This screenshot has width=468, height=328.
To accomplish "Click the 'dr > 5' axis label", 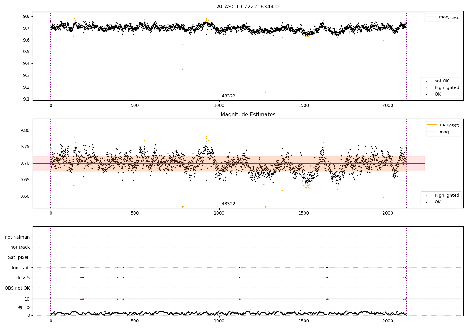I will [23, 278].
